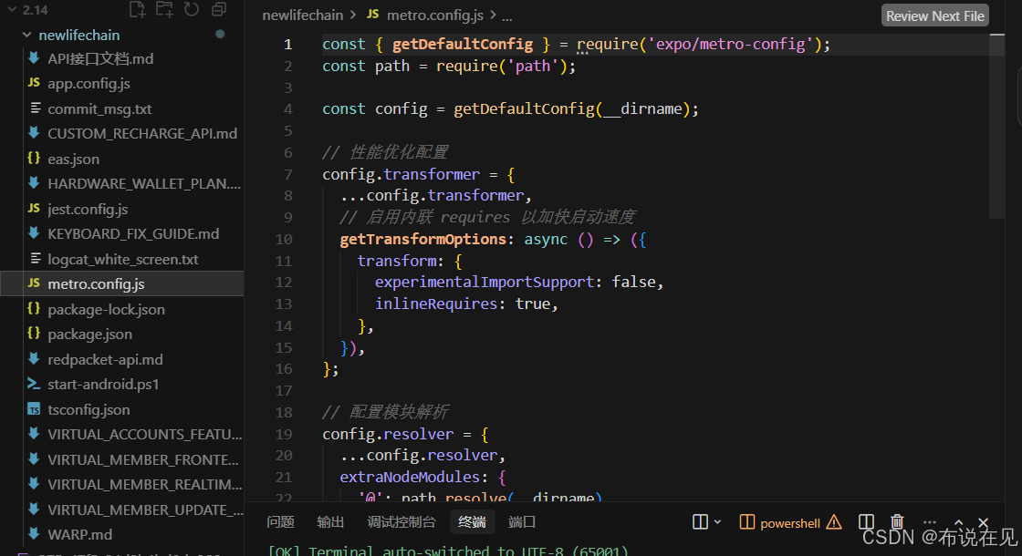
Task: Click line number 7 in gutter
Action: click(288, 174)
